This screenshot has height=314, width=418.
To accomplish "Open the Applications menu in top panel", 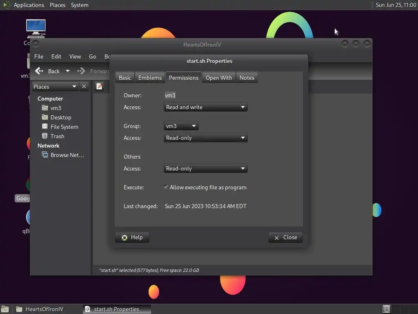I will 29,5.
